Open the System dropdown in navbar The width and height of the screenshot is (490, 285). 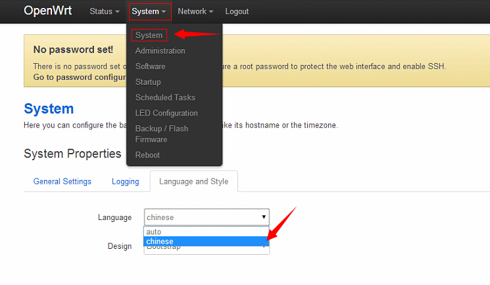[x=149, y=12]
